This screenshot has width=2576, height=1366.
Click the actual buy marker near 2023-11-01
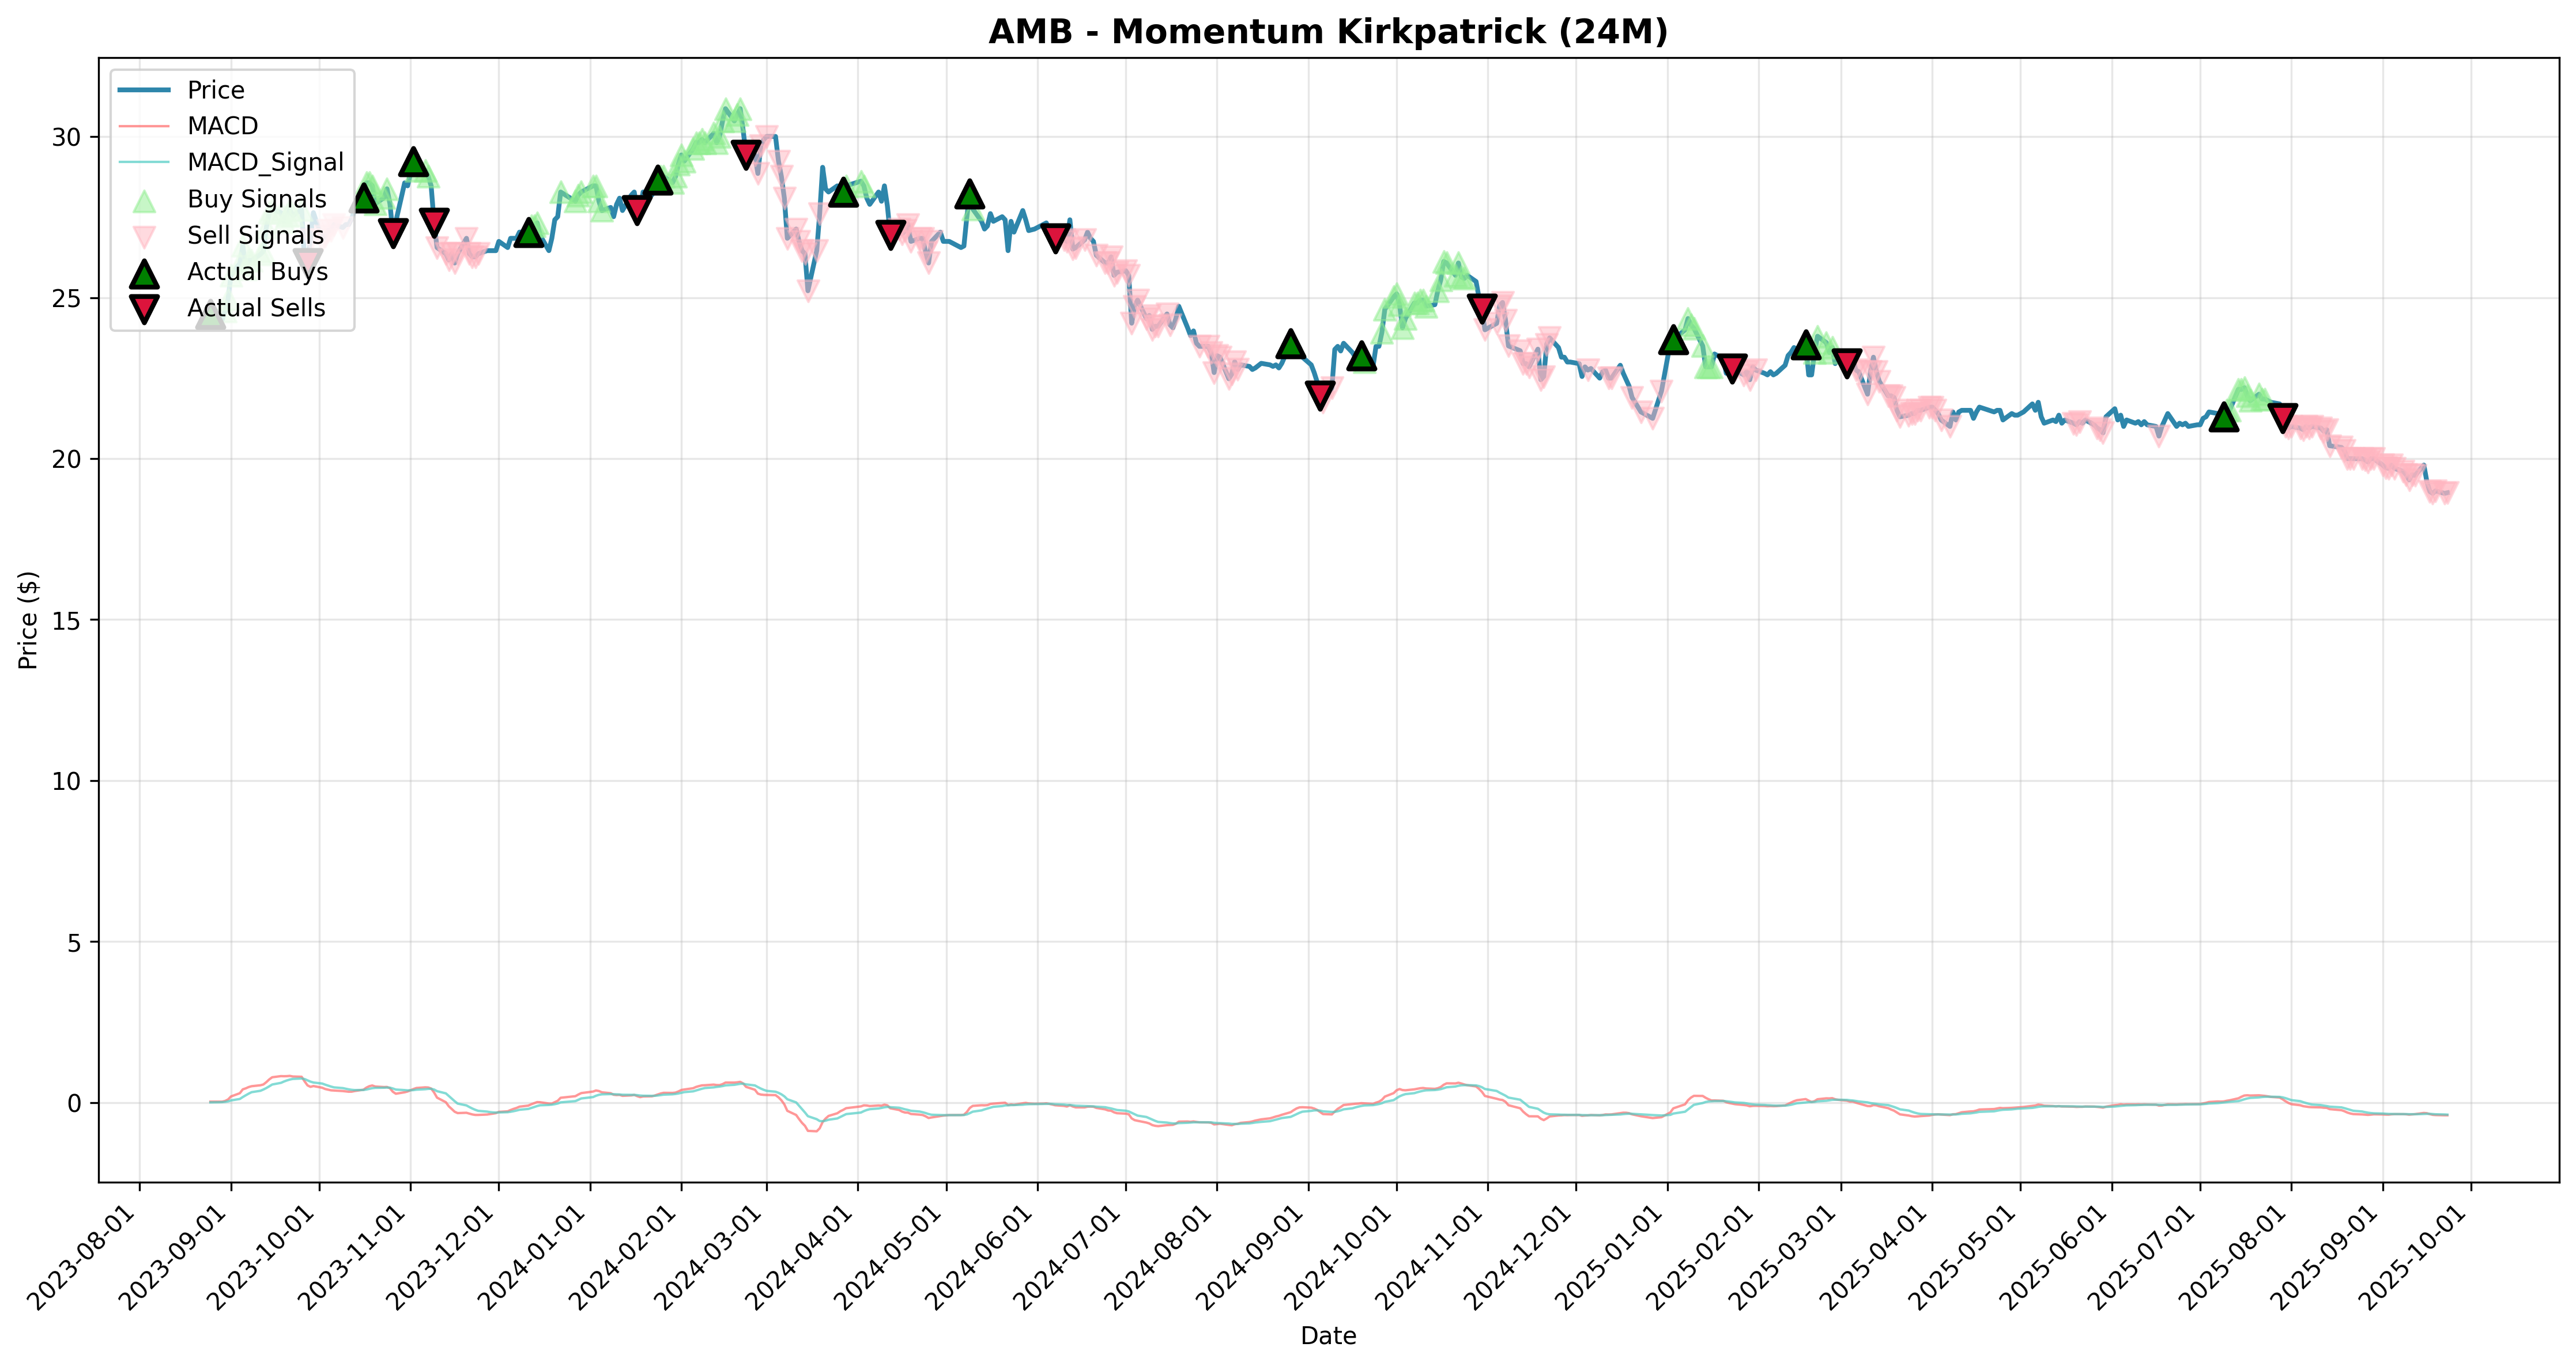pos(414,161)
